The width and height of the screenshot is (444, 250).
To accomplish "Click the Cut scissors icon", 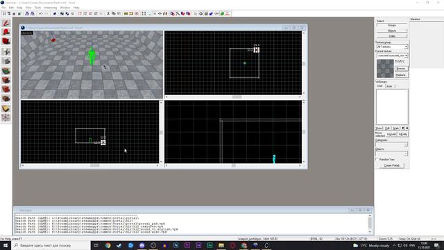I will (x=108, y=14).
